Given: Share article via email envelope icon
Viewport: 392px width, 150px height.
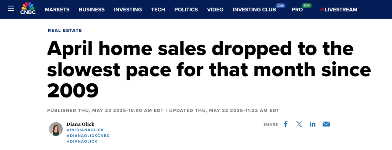Looking at the screenshot, I should click(326, 124).
